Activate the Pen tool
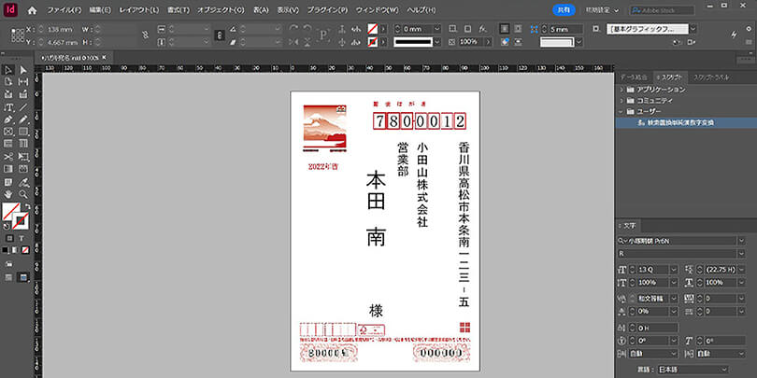This screenshot has width=757, height=378. tap(8, 119)
